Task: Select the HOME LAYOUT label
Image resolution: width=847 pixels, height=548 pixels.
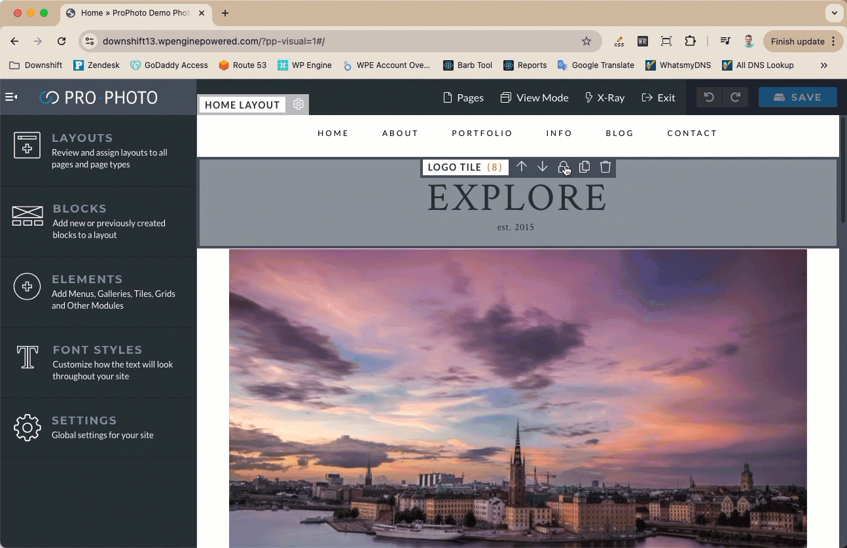Action: [242, 105]
